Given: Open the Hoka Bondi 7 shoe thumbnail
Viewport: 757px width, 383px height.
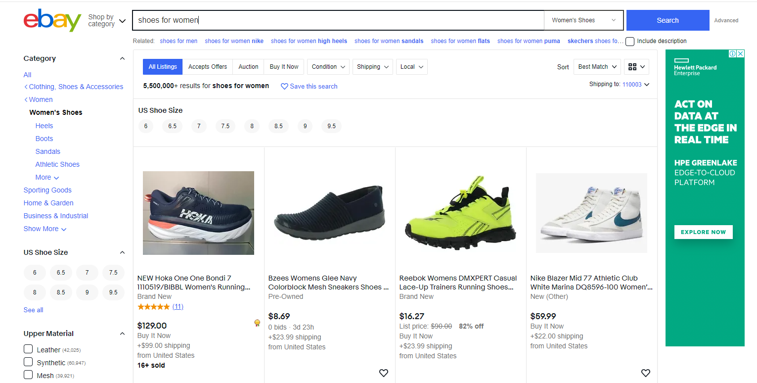Looking at the screenshot, I should coord(198,213).
